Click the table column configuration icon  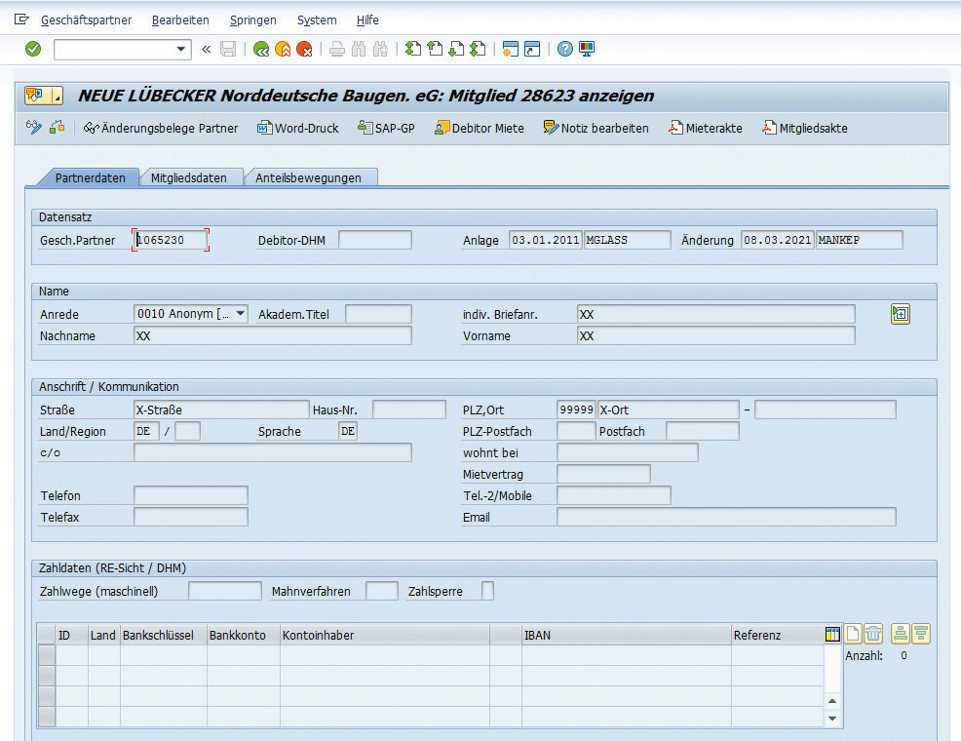(832, 635)
